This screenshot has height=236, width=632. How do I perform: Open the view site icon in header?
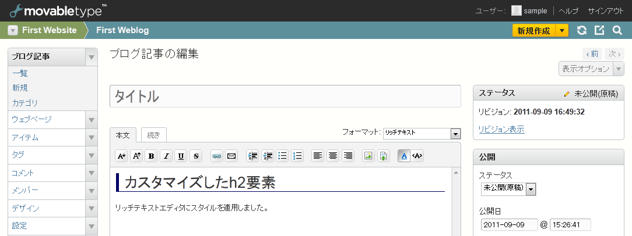[600, 31]
